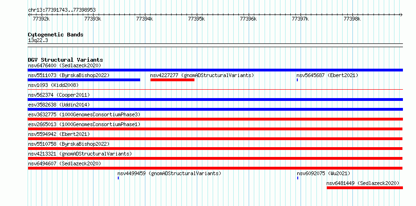
Task: Select the red nsv4213321 variant bar
Action: click(215, 158)
